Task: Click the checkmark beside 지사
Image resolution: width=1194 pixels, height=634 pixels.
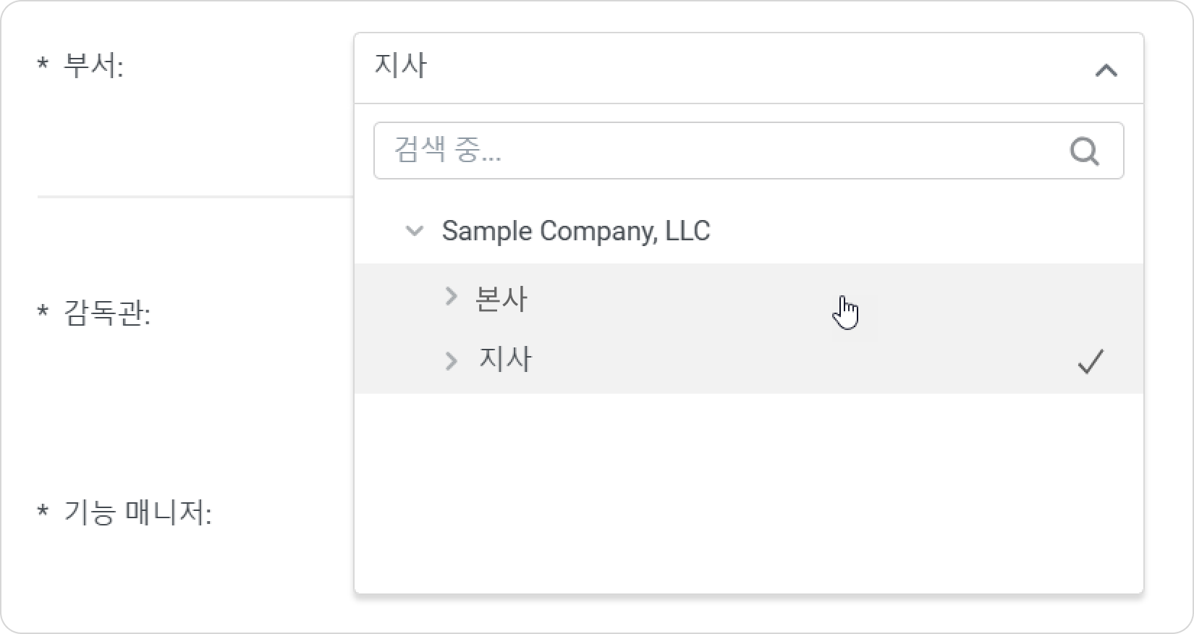Action: point(1091,361)
